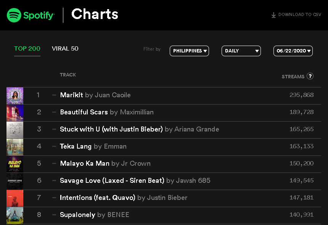This screenshot has width=328, height=225.
Task: Open the Teka Lang album thumbnail
Action: pos(15,147)
